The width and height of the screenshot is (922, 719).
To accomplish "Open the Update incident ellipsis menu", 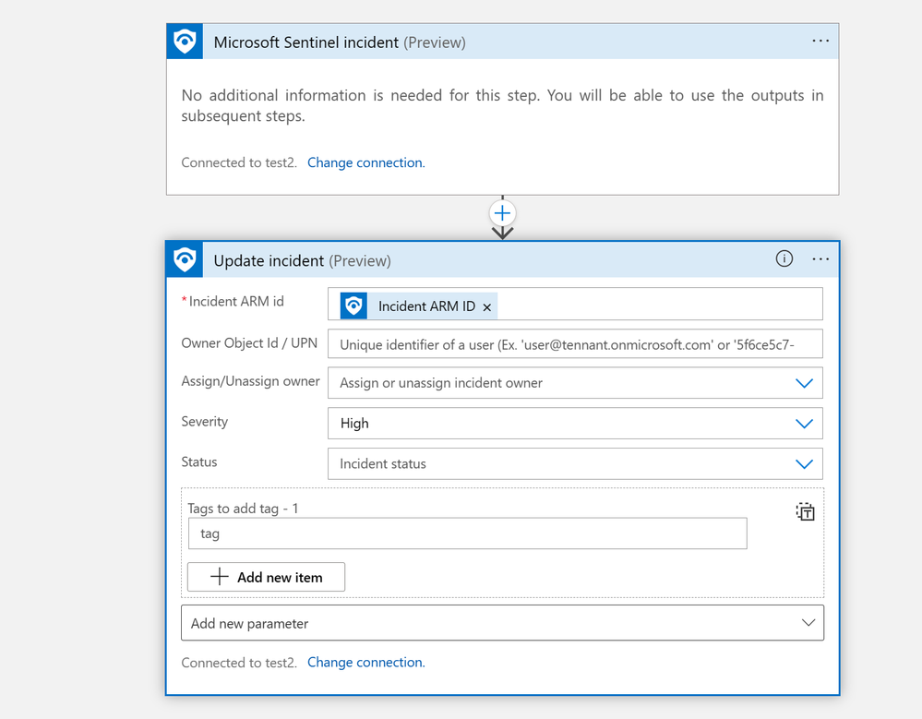I will [x=820, y=259].
